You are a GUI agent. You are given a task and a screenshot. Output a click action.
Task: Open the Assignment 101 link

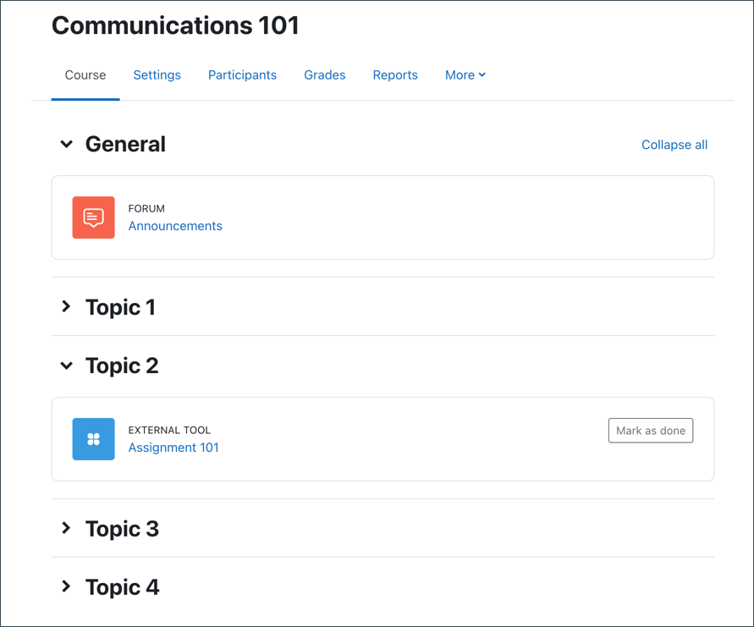point(173,448)
